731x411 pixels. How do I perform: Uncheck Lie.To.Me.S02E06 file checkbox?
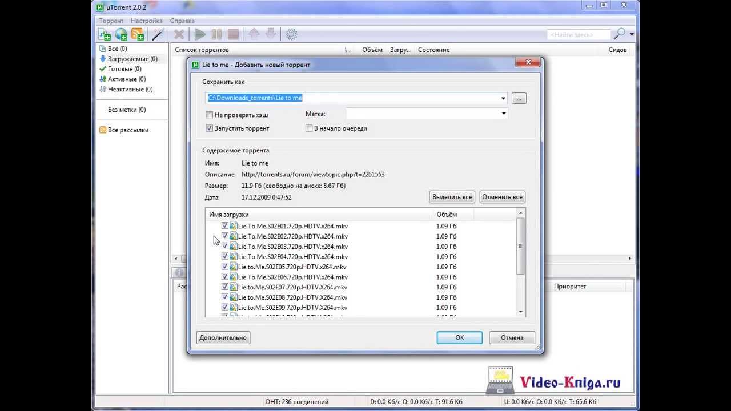[x=225, y=277]
